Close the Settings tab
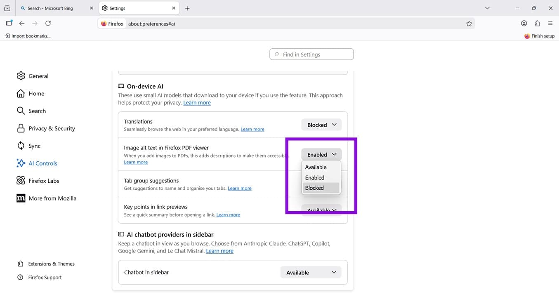Screen dimensions: 559x297 pyautogui.click(x=174, y=8)
